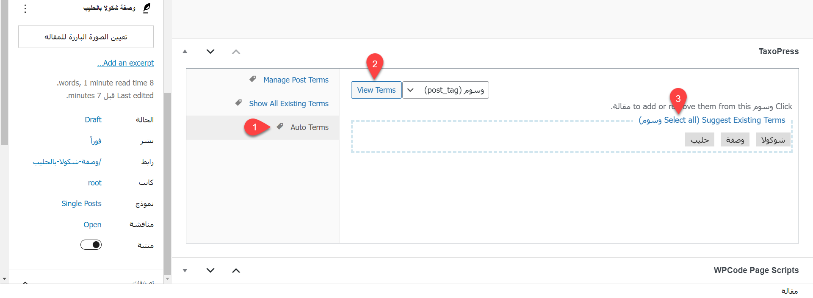Viewport: 813px width, 298px height.
Task: Expand the WPCode Page Scripts panel triangle
Action: (x=185, y=270)
